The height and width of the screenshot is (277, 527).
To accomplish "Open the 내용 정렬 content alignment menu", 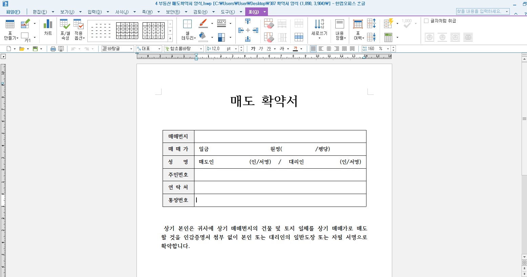I will (340, 29).
